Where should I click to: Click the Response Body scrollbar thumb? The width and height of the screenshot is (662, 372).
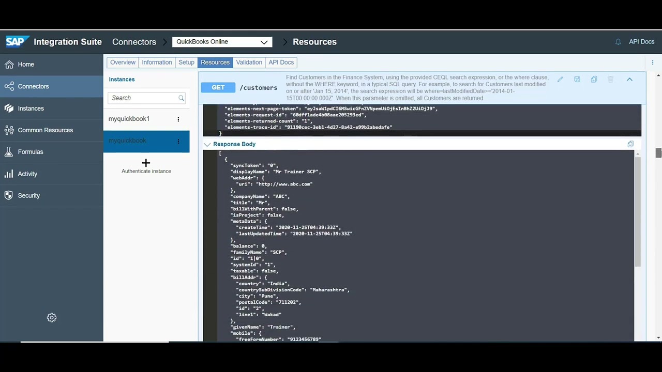click(638, 212)
